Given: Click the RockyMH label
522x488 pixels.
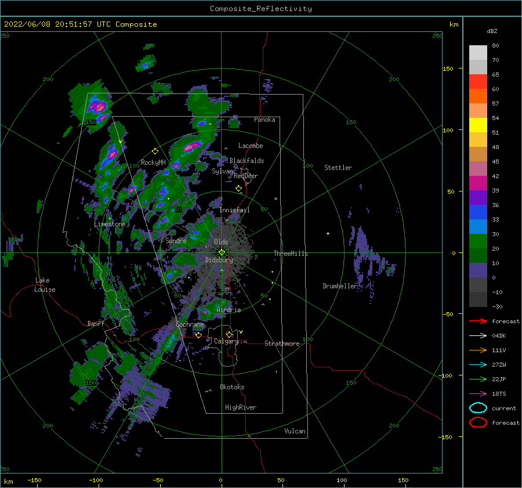Looking at the screenshot, I should pyautogui.click(x=153, y=162).
